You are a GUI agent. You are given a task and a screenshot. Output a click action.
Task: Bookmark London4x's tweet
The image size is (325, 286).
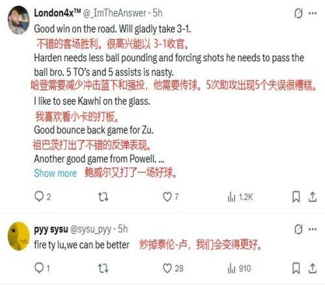click(x=296, y=197)
